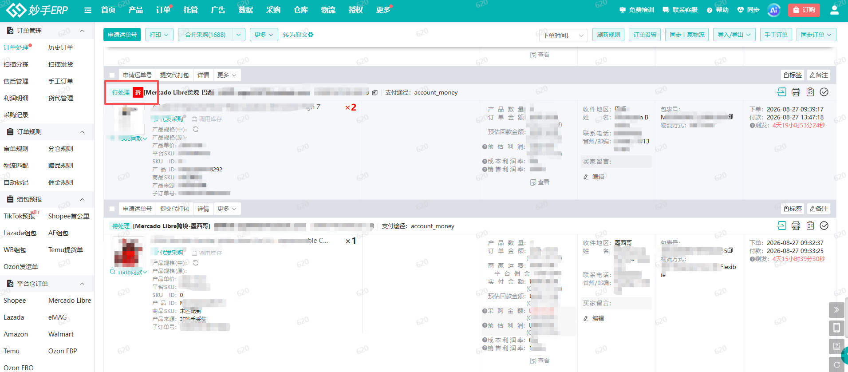Open the 导入/导出 dropdown

pos(734,35)
